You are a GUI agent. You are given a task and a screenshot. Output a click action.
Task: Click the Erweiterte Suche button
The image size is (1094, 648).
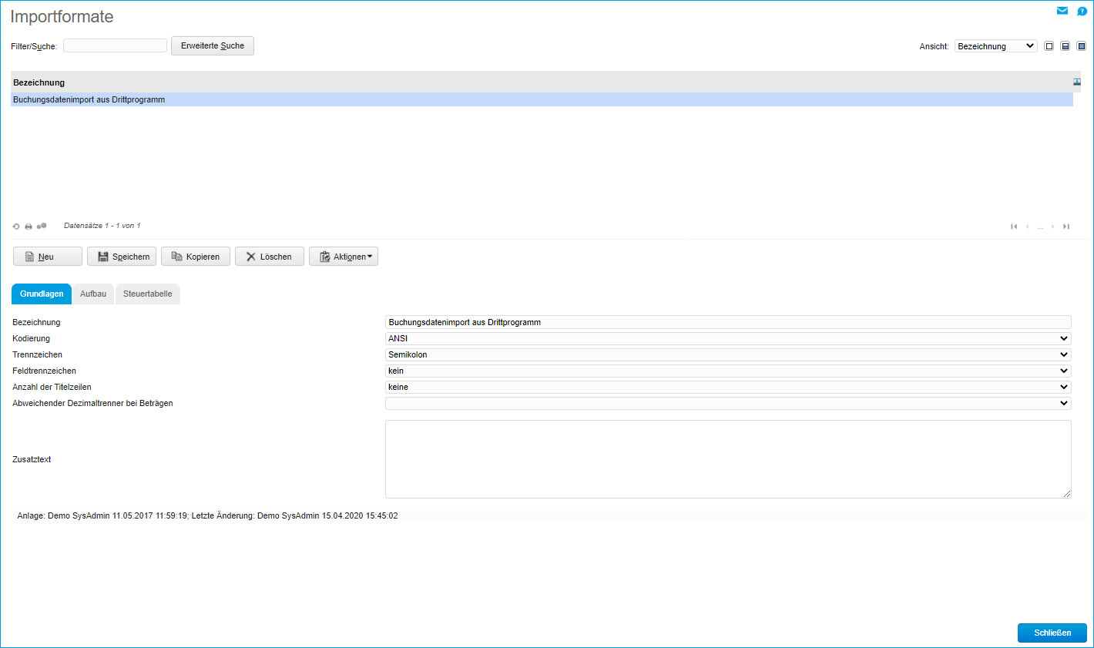tap(213, 45)
